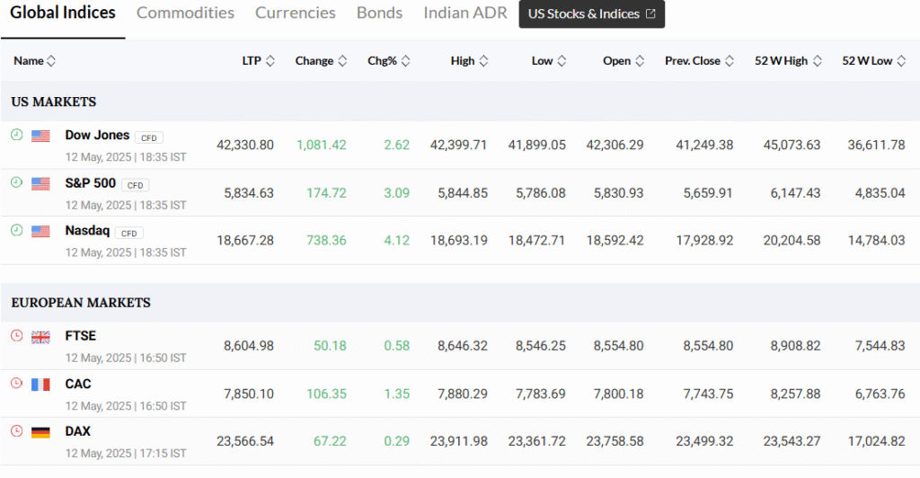This screenshot has height=478, width=920.
Task: Click the German flag icon next to DAX
Action: click(40, 432)
